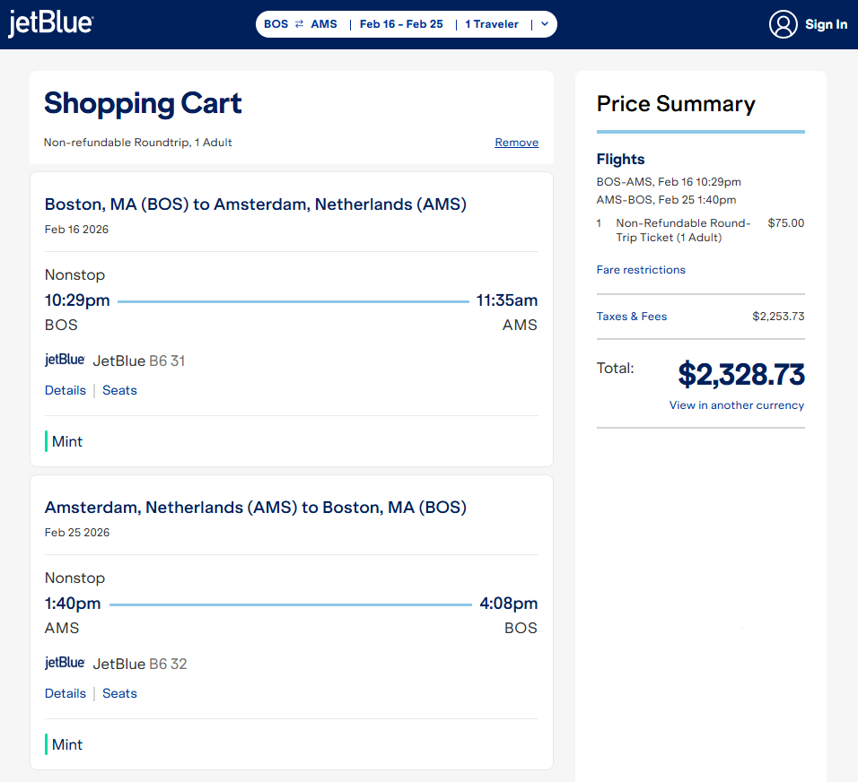The image size is (858, 782).
Task: Expand the trip search dropdown chevron
Action: pos(545,24)
